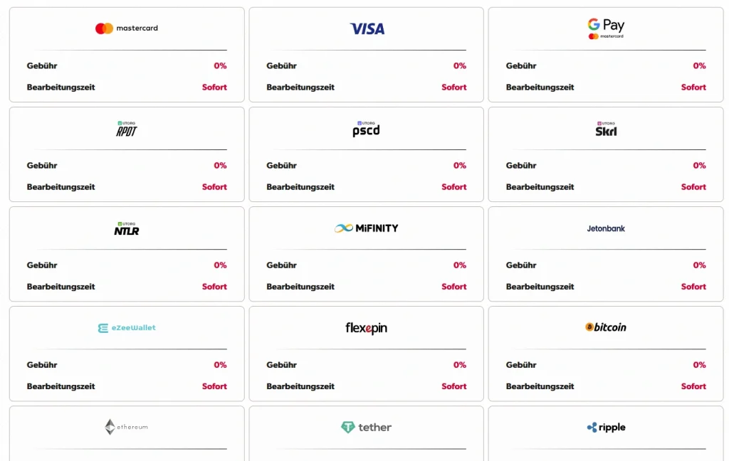Open the Mastercard payment card
Viewport: 729px width, 461px height.
[x=126, y=55]
